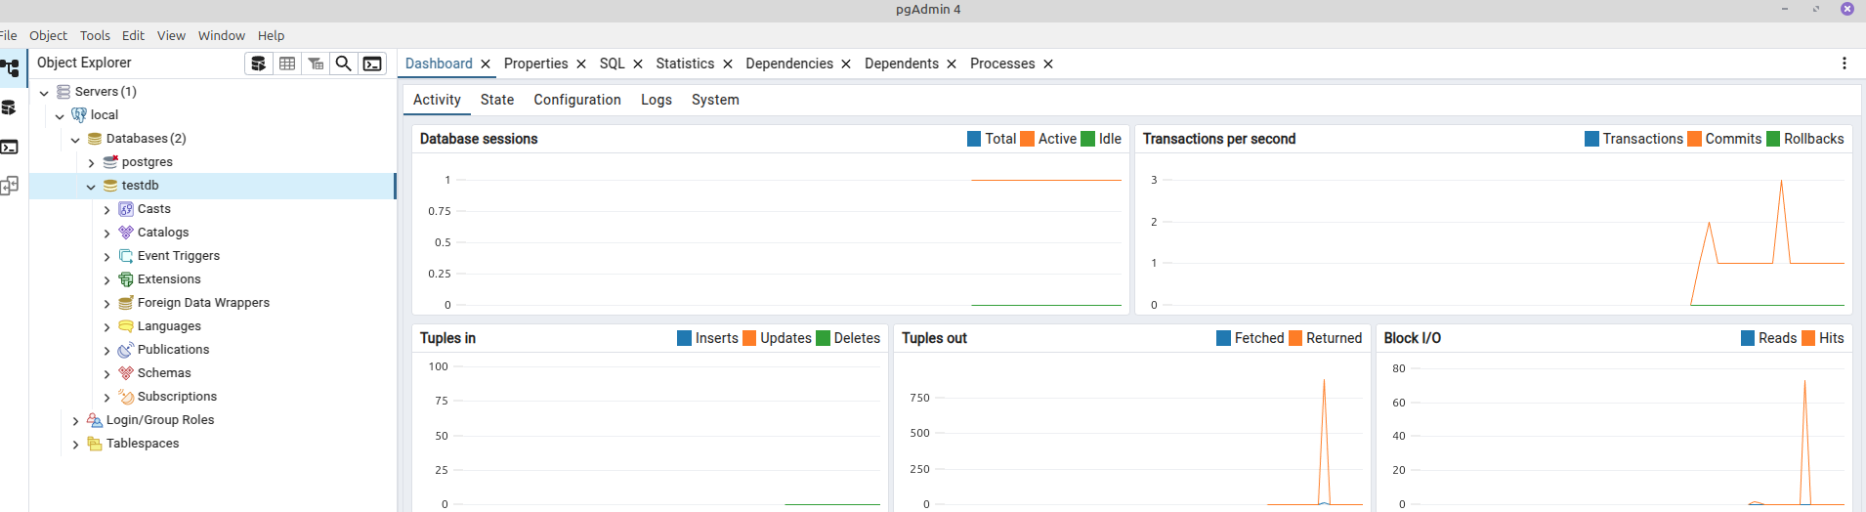
Task: Select the System sub-tab
Action: coord(715,100)
